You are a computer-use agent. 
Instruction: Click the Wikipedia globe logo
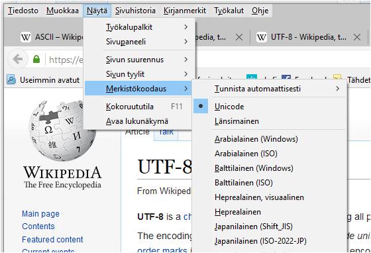62,130
